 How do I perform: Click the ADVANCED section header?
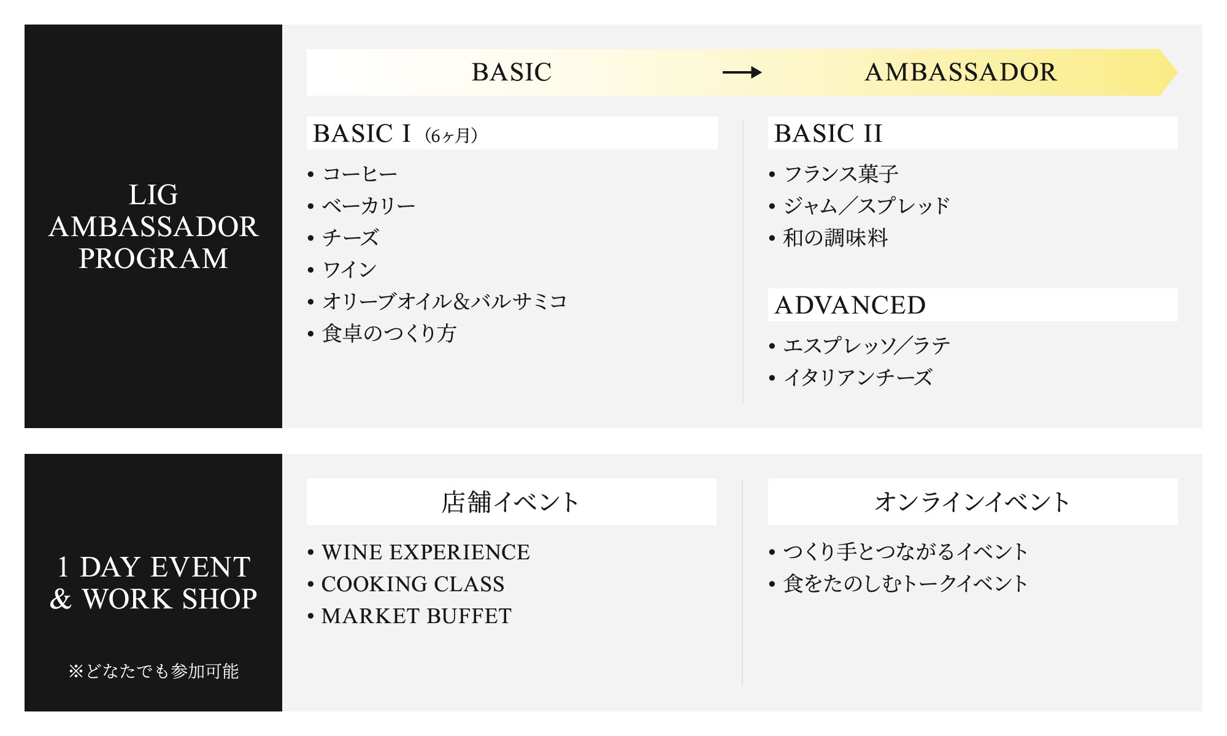[973, 305]
